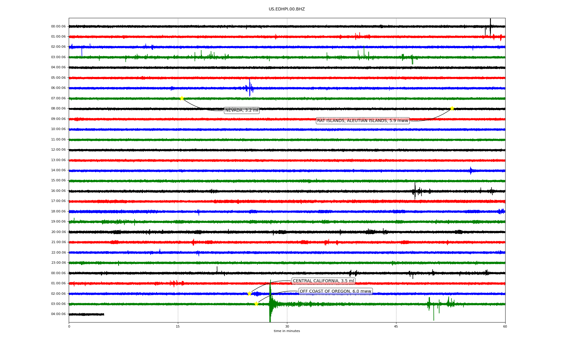This screenshot has width=574, height=358.
Task: Click the 15 minute x-axis tick label
Action: pyautogui.click(x=178, y=326)
